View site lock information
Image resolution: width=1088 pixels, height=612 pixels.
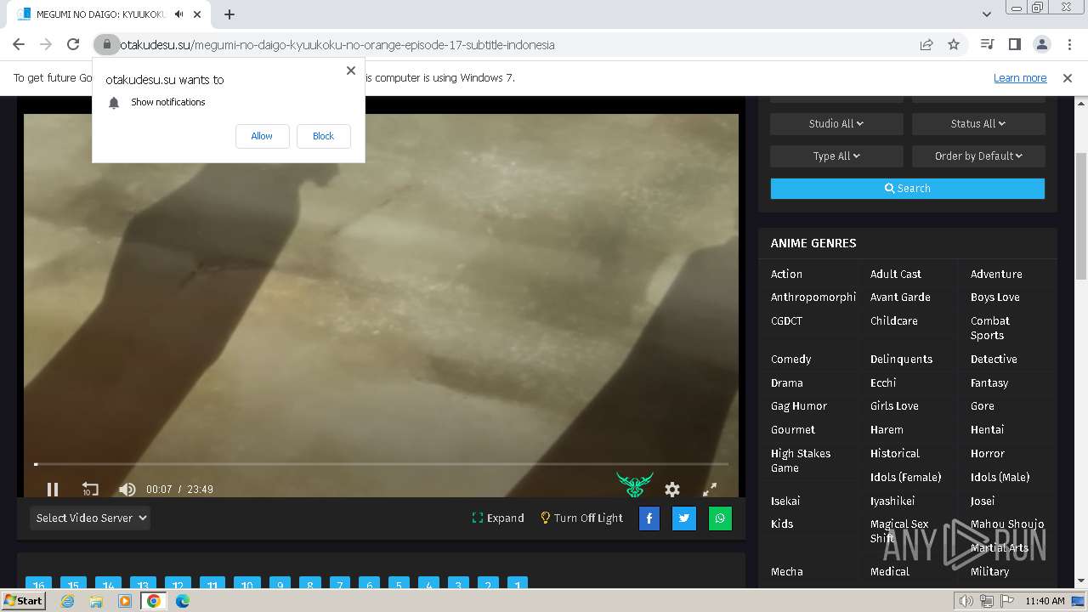106,44
